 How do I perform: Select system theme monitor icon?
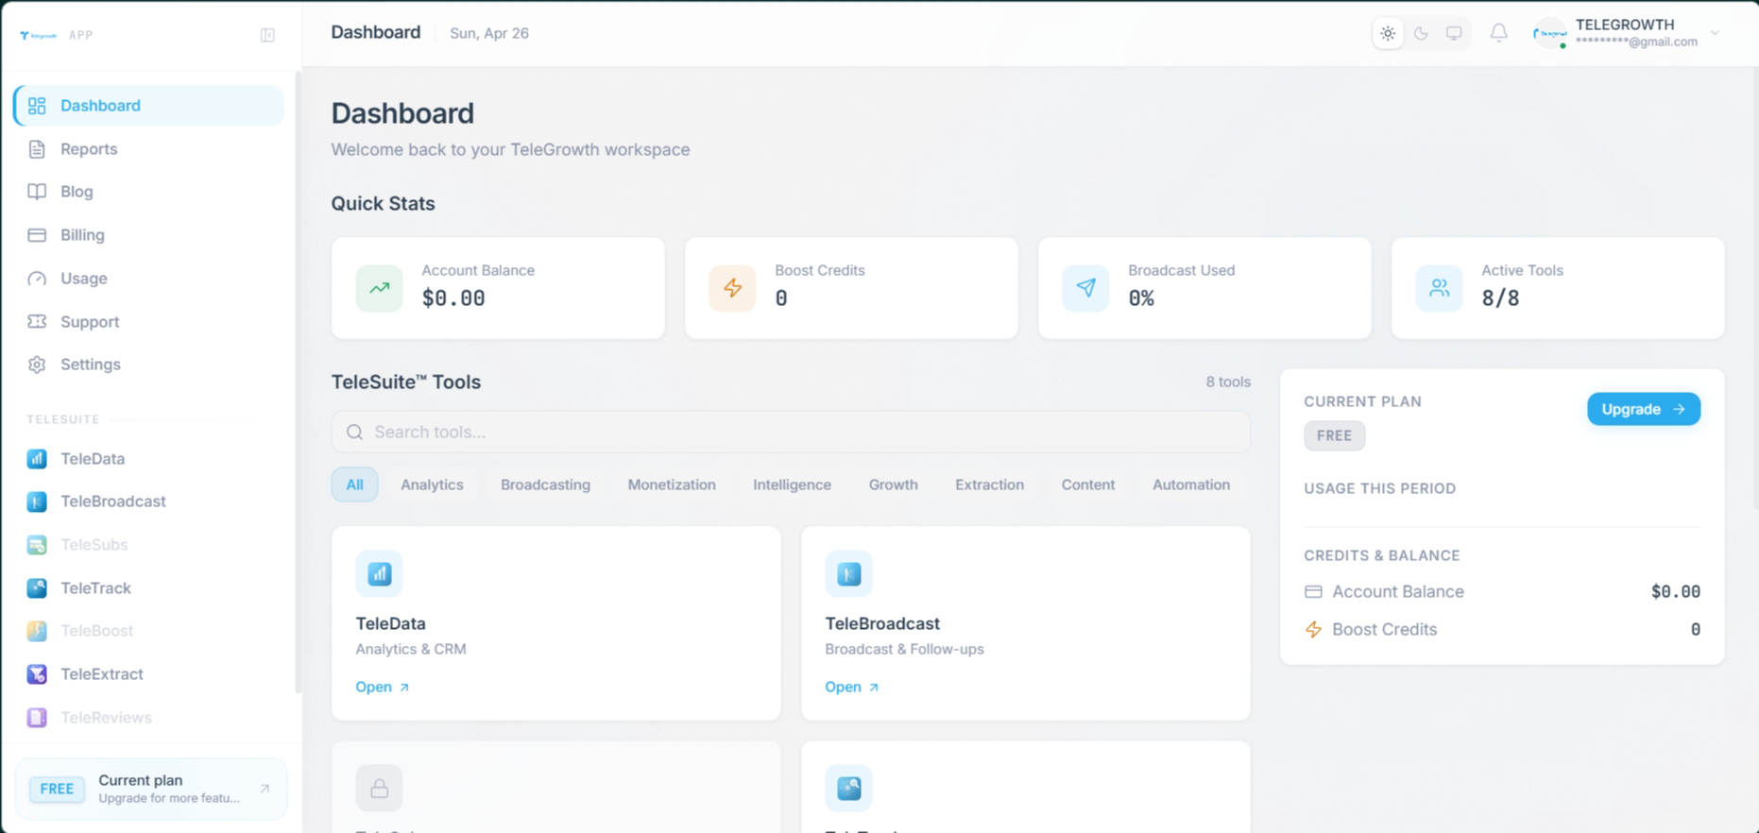pyautogui.click(x=1454, y=33)
